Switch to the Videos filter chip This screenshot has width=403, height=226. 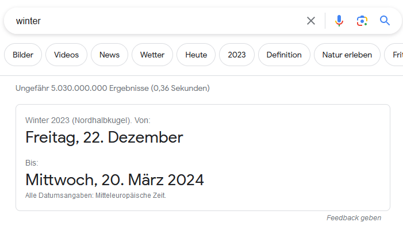coord(66,55)
